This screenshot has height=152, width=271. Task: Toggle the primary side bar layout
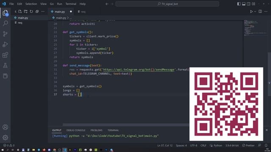pos(239,4)
